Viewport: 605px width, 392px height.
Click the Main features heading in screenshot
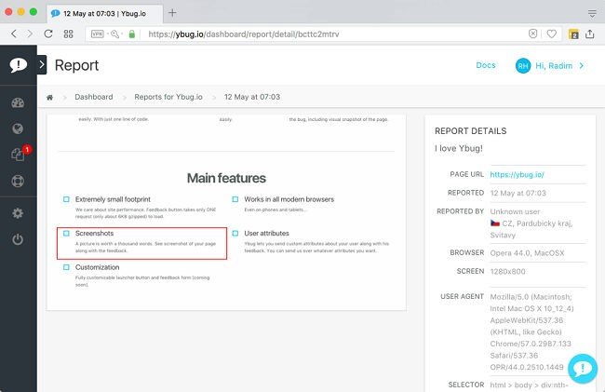click(x=226, y=178)
